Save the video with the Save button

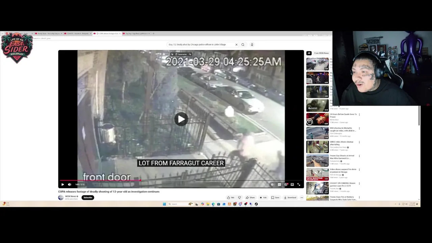click(x=275, y=197)
